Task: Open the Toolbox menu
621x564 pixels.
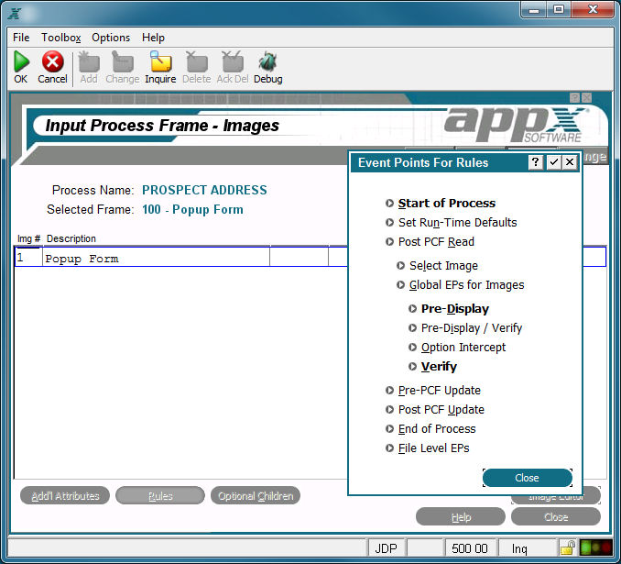Action: tap(61, 38)
